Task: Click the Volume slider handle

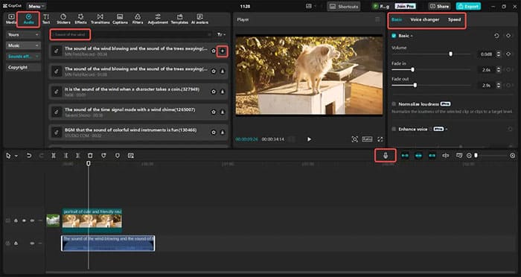Action: (x=450, y=54)
